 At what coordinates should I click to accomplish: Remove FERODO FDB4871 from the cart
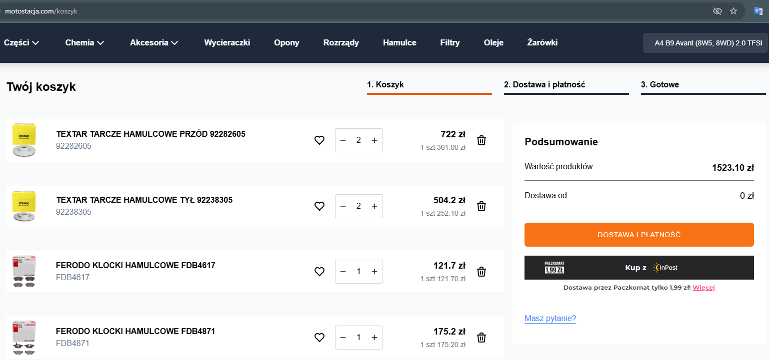click(x=481, y=338)
